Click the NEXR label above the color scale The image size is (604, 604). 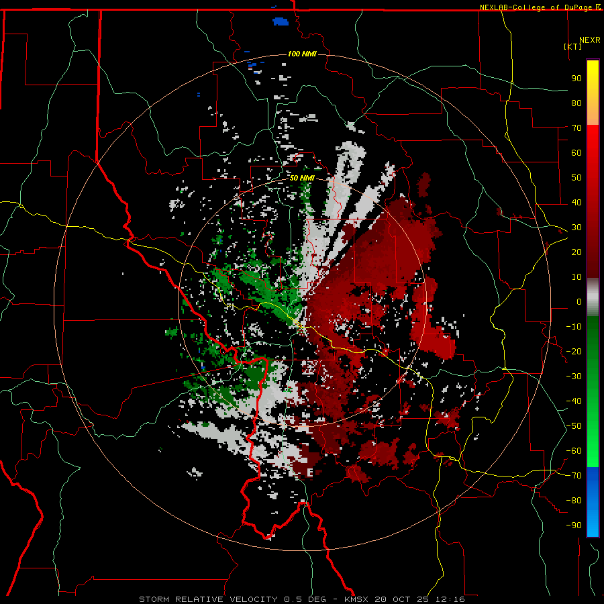(x=590, y=40)
